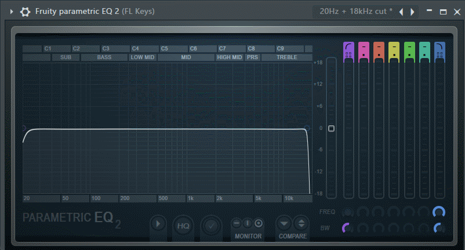
Task: Click the order dot on teal band 6
Action: pos(424,55)
